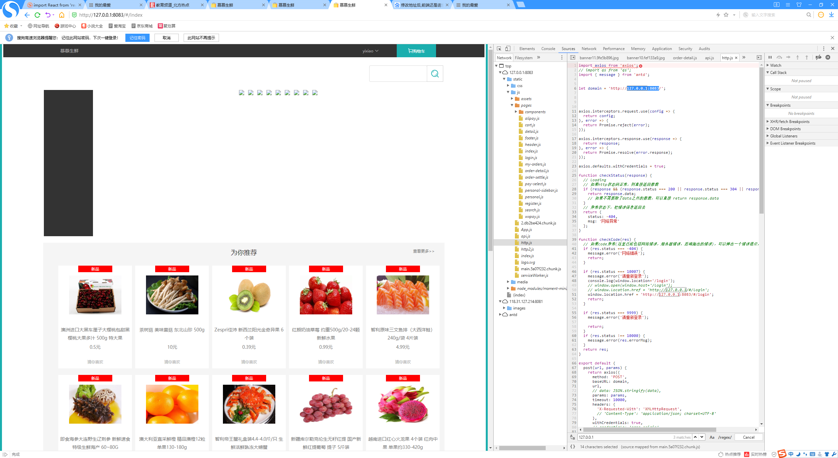
Task: Select login.js in the file tree
Action: [531, 158]
